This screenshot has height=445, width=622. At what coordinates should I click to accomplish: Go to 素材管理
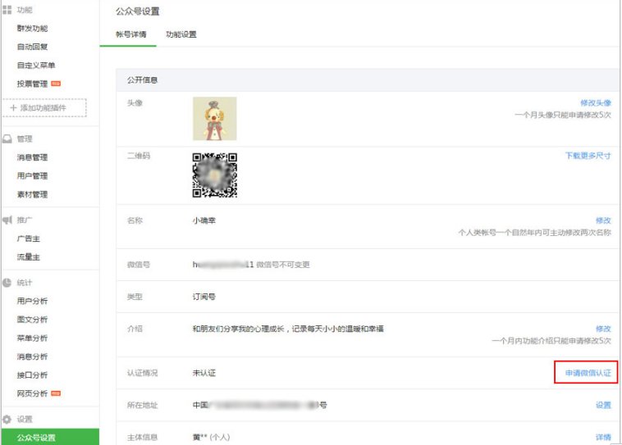tap(32, 194)
